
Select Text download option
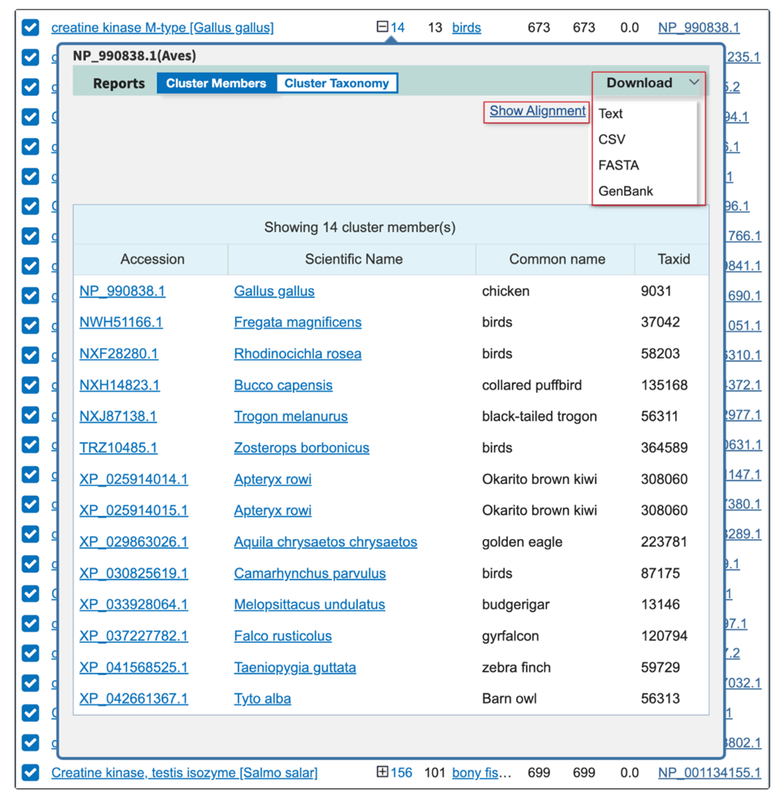point(610,113)
